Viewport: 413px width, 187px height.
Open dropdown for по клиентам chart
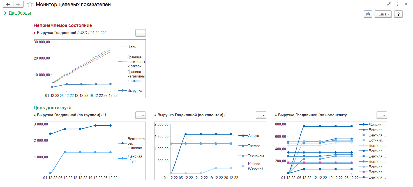(x=261, y=115)
